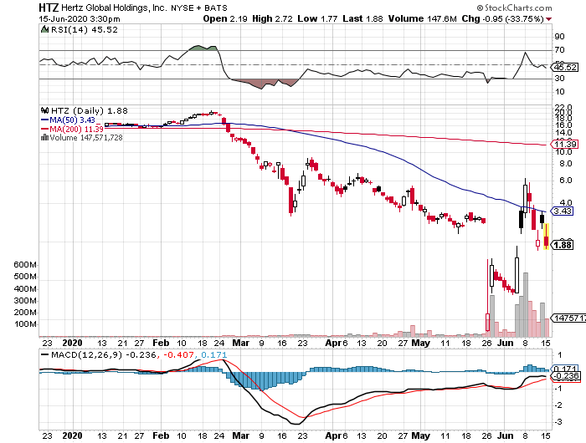The image size is (586, 443).
Task: Click the High 2.72 value
Action: click(272, 18)
